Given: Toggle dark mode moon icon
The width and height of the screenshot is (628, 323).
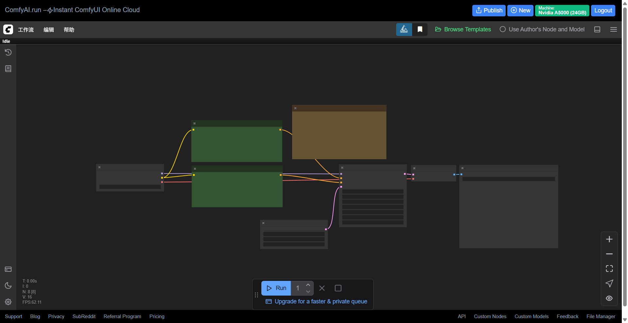Looking at the screenshot, I should click(8, 285).
